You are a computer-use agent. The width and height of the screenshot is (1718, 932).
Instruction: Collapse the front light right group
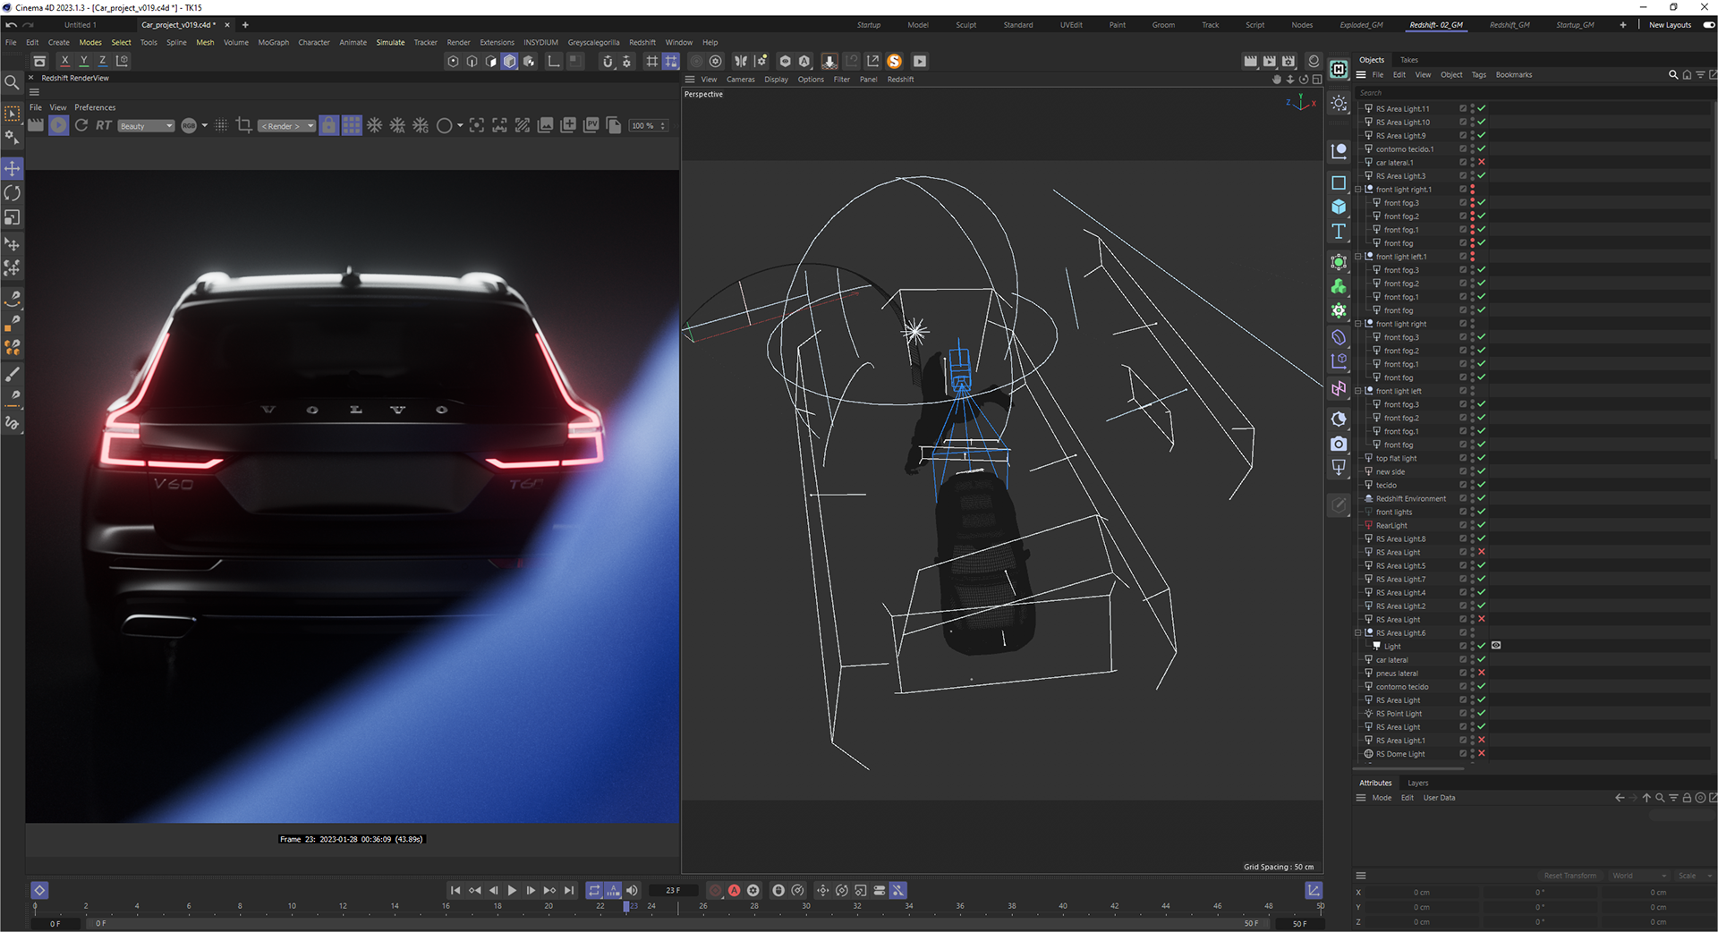[1358, 324]
